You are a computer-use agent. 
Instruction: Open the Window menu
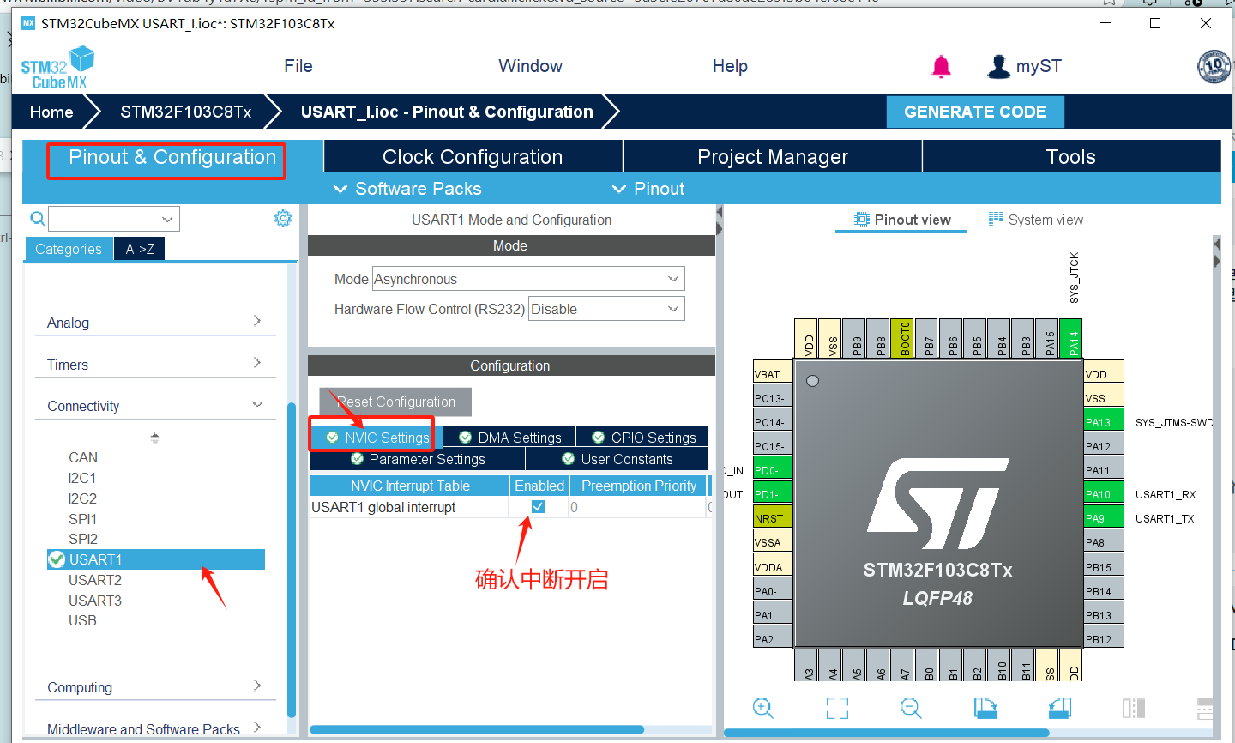pyautogui.click(x=531, y=66)
